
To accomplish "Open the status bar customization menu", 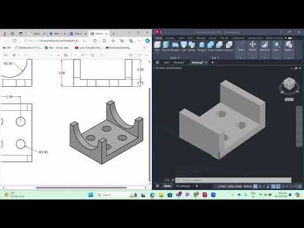I will (x=300, y=186).
